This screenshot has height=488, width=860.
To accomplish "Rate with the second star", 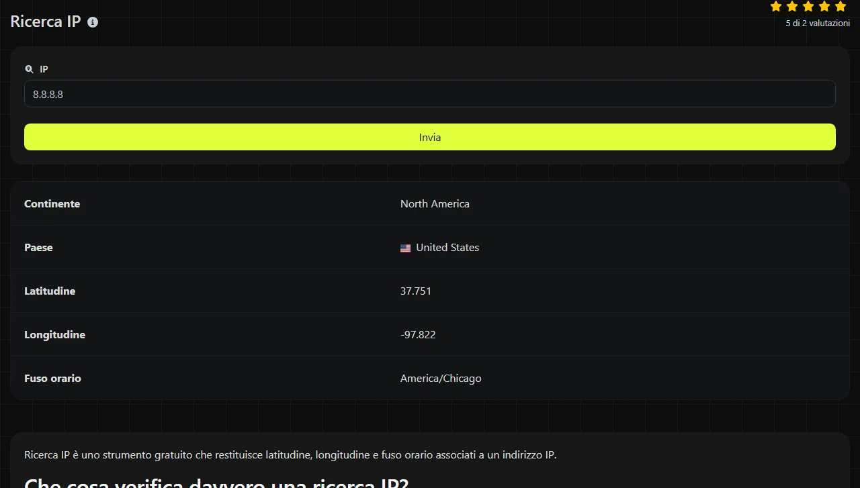I will pyautogui.click(x=792, y=7).
